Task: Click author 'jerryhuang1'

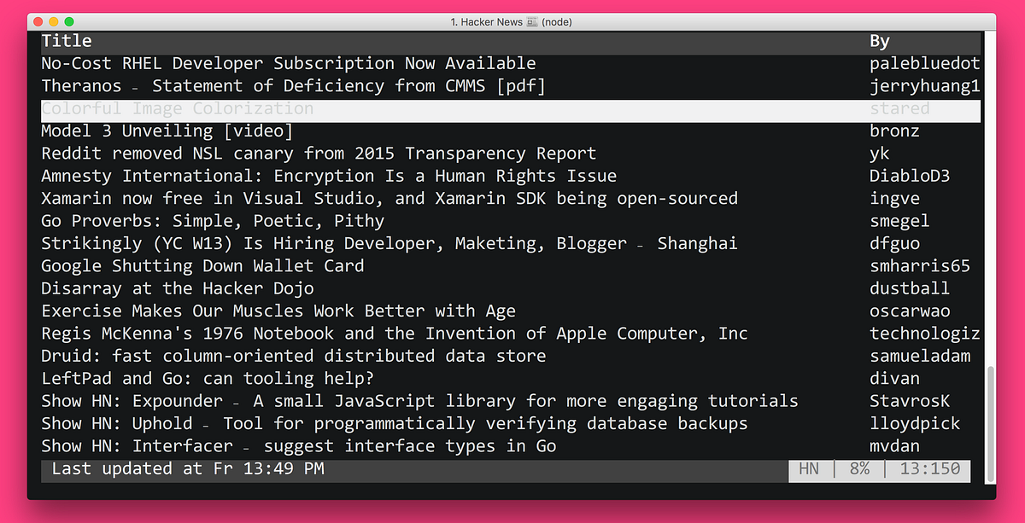Action: [x=925, y=85]
